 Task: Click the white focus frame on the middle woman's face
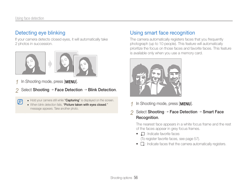coord(156,75)
